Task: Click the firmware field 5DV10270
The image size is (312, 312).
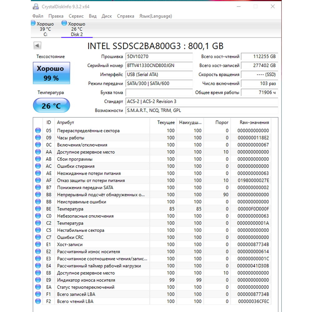Action: 159,56
